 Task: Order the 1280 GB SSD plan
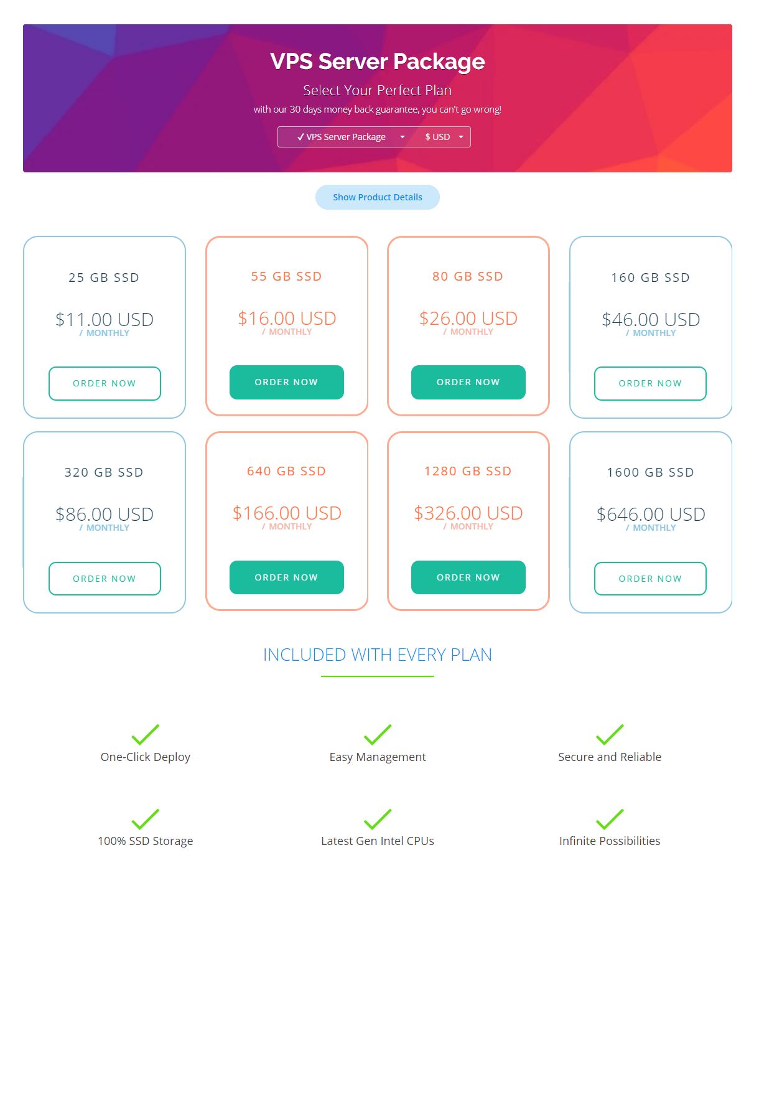pos(468,577)
